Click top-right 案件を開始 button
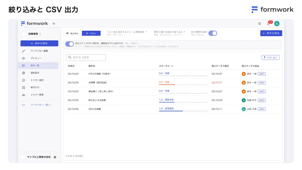The image size is (302, 170). tap(271, 33)
